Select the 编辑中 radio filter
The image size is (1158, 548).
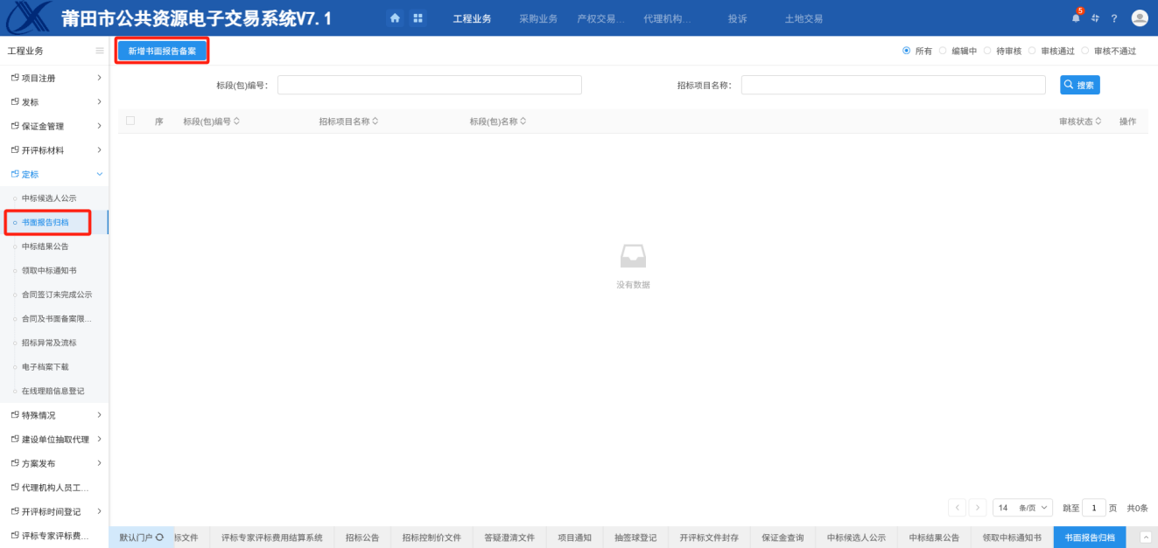pos(943,51)
